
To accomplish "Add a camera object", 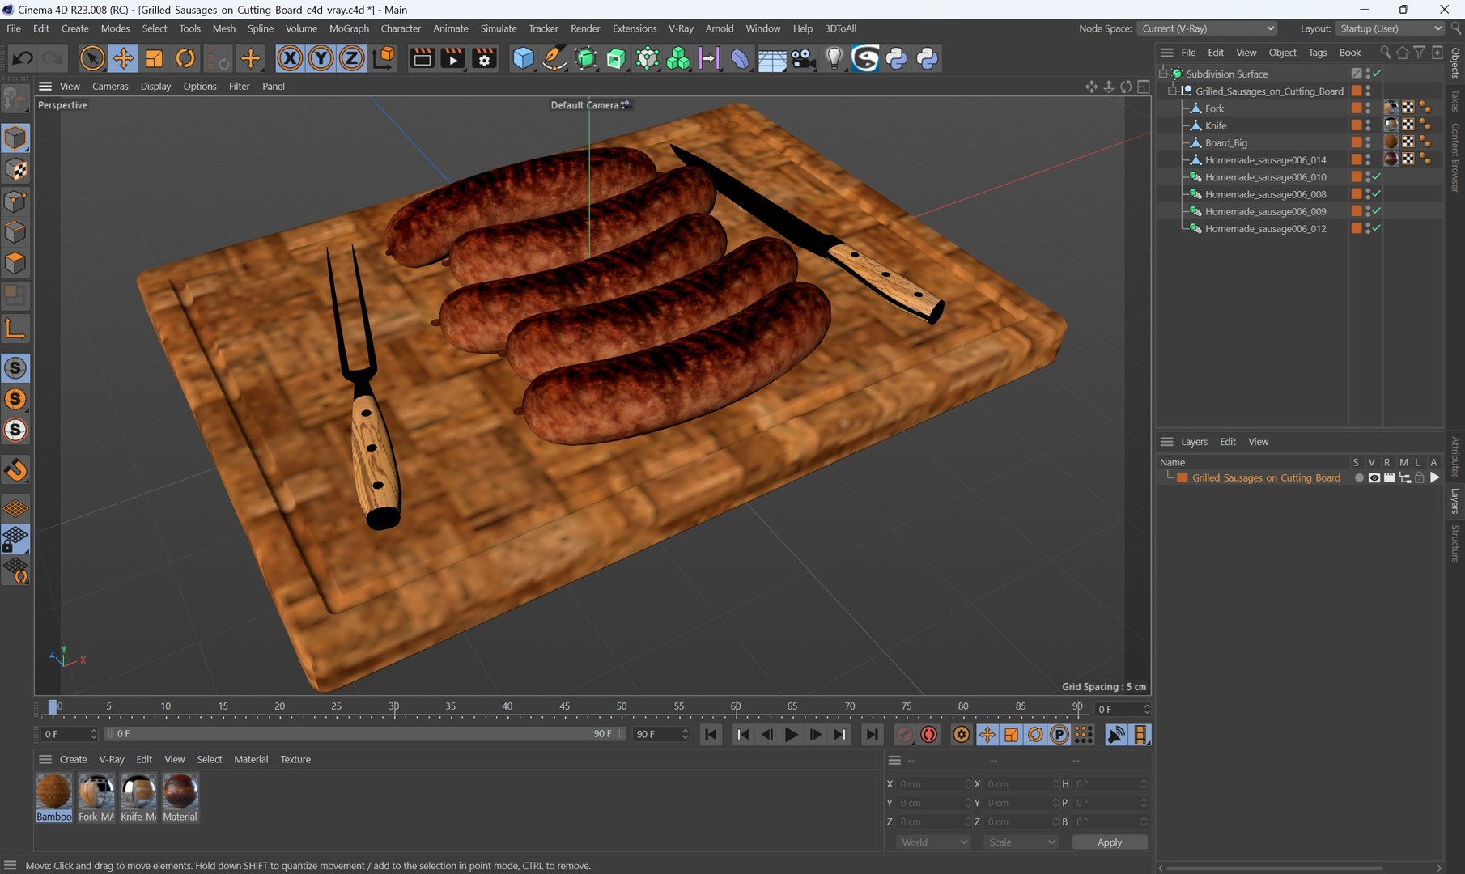I will [x=802, y=58].
